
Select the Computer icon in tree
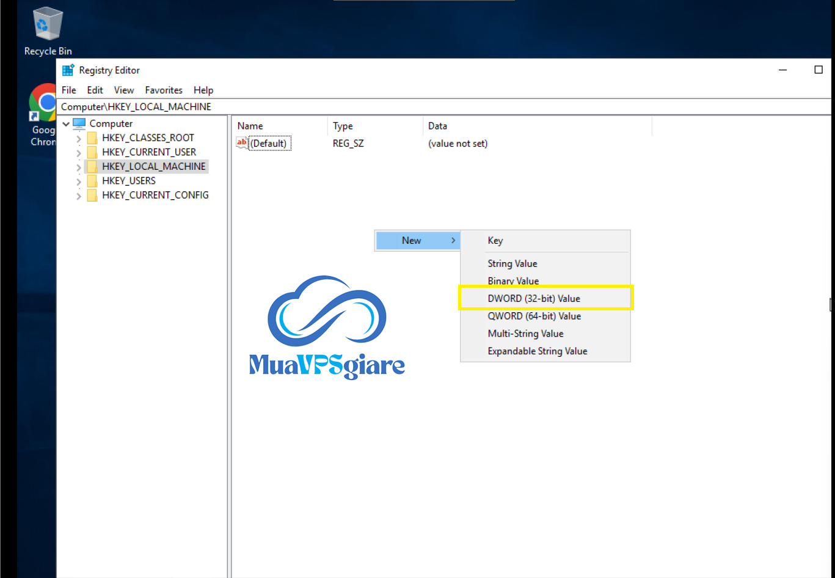79,123
